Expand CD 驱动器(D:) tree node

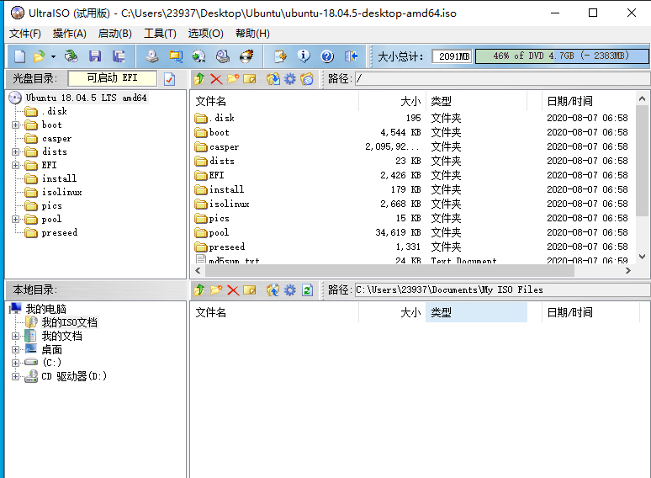(x=15, y=377)
